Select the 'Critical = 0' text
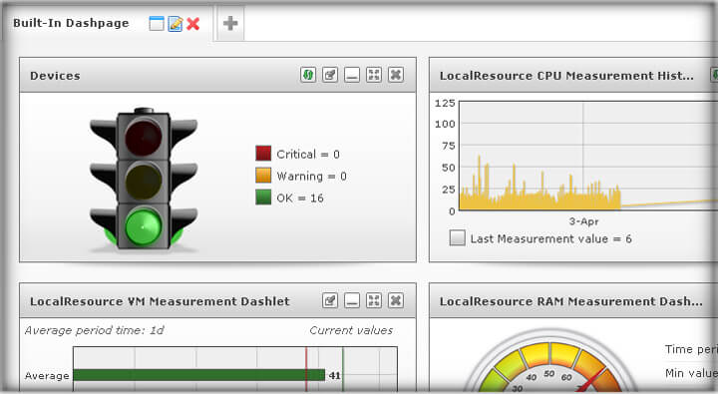The width and height of the screenshot is (718, 394). [308, 155]
